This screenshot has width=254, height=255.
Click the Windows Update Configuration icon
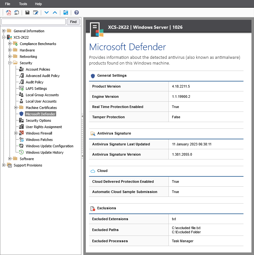click(x=21, y=146)
